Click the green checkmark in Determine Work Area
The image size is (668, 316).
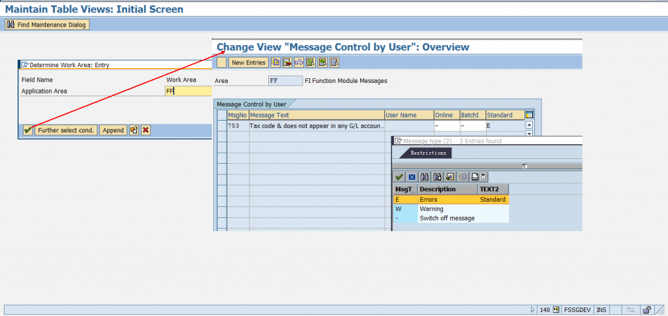[27, 131]
